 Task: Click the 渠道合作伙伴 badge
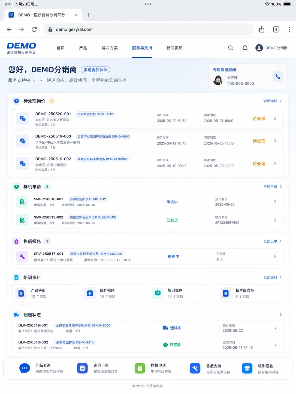point(95,70)
